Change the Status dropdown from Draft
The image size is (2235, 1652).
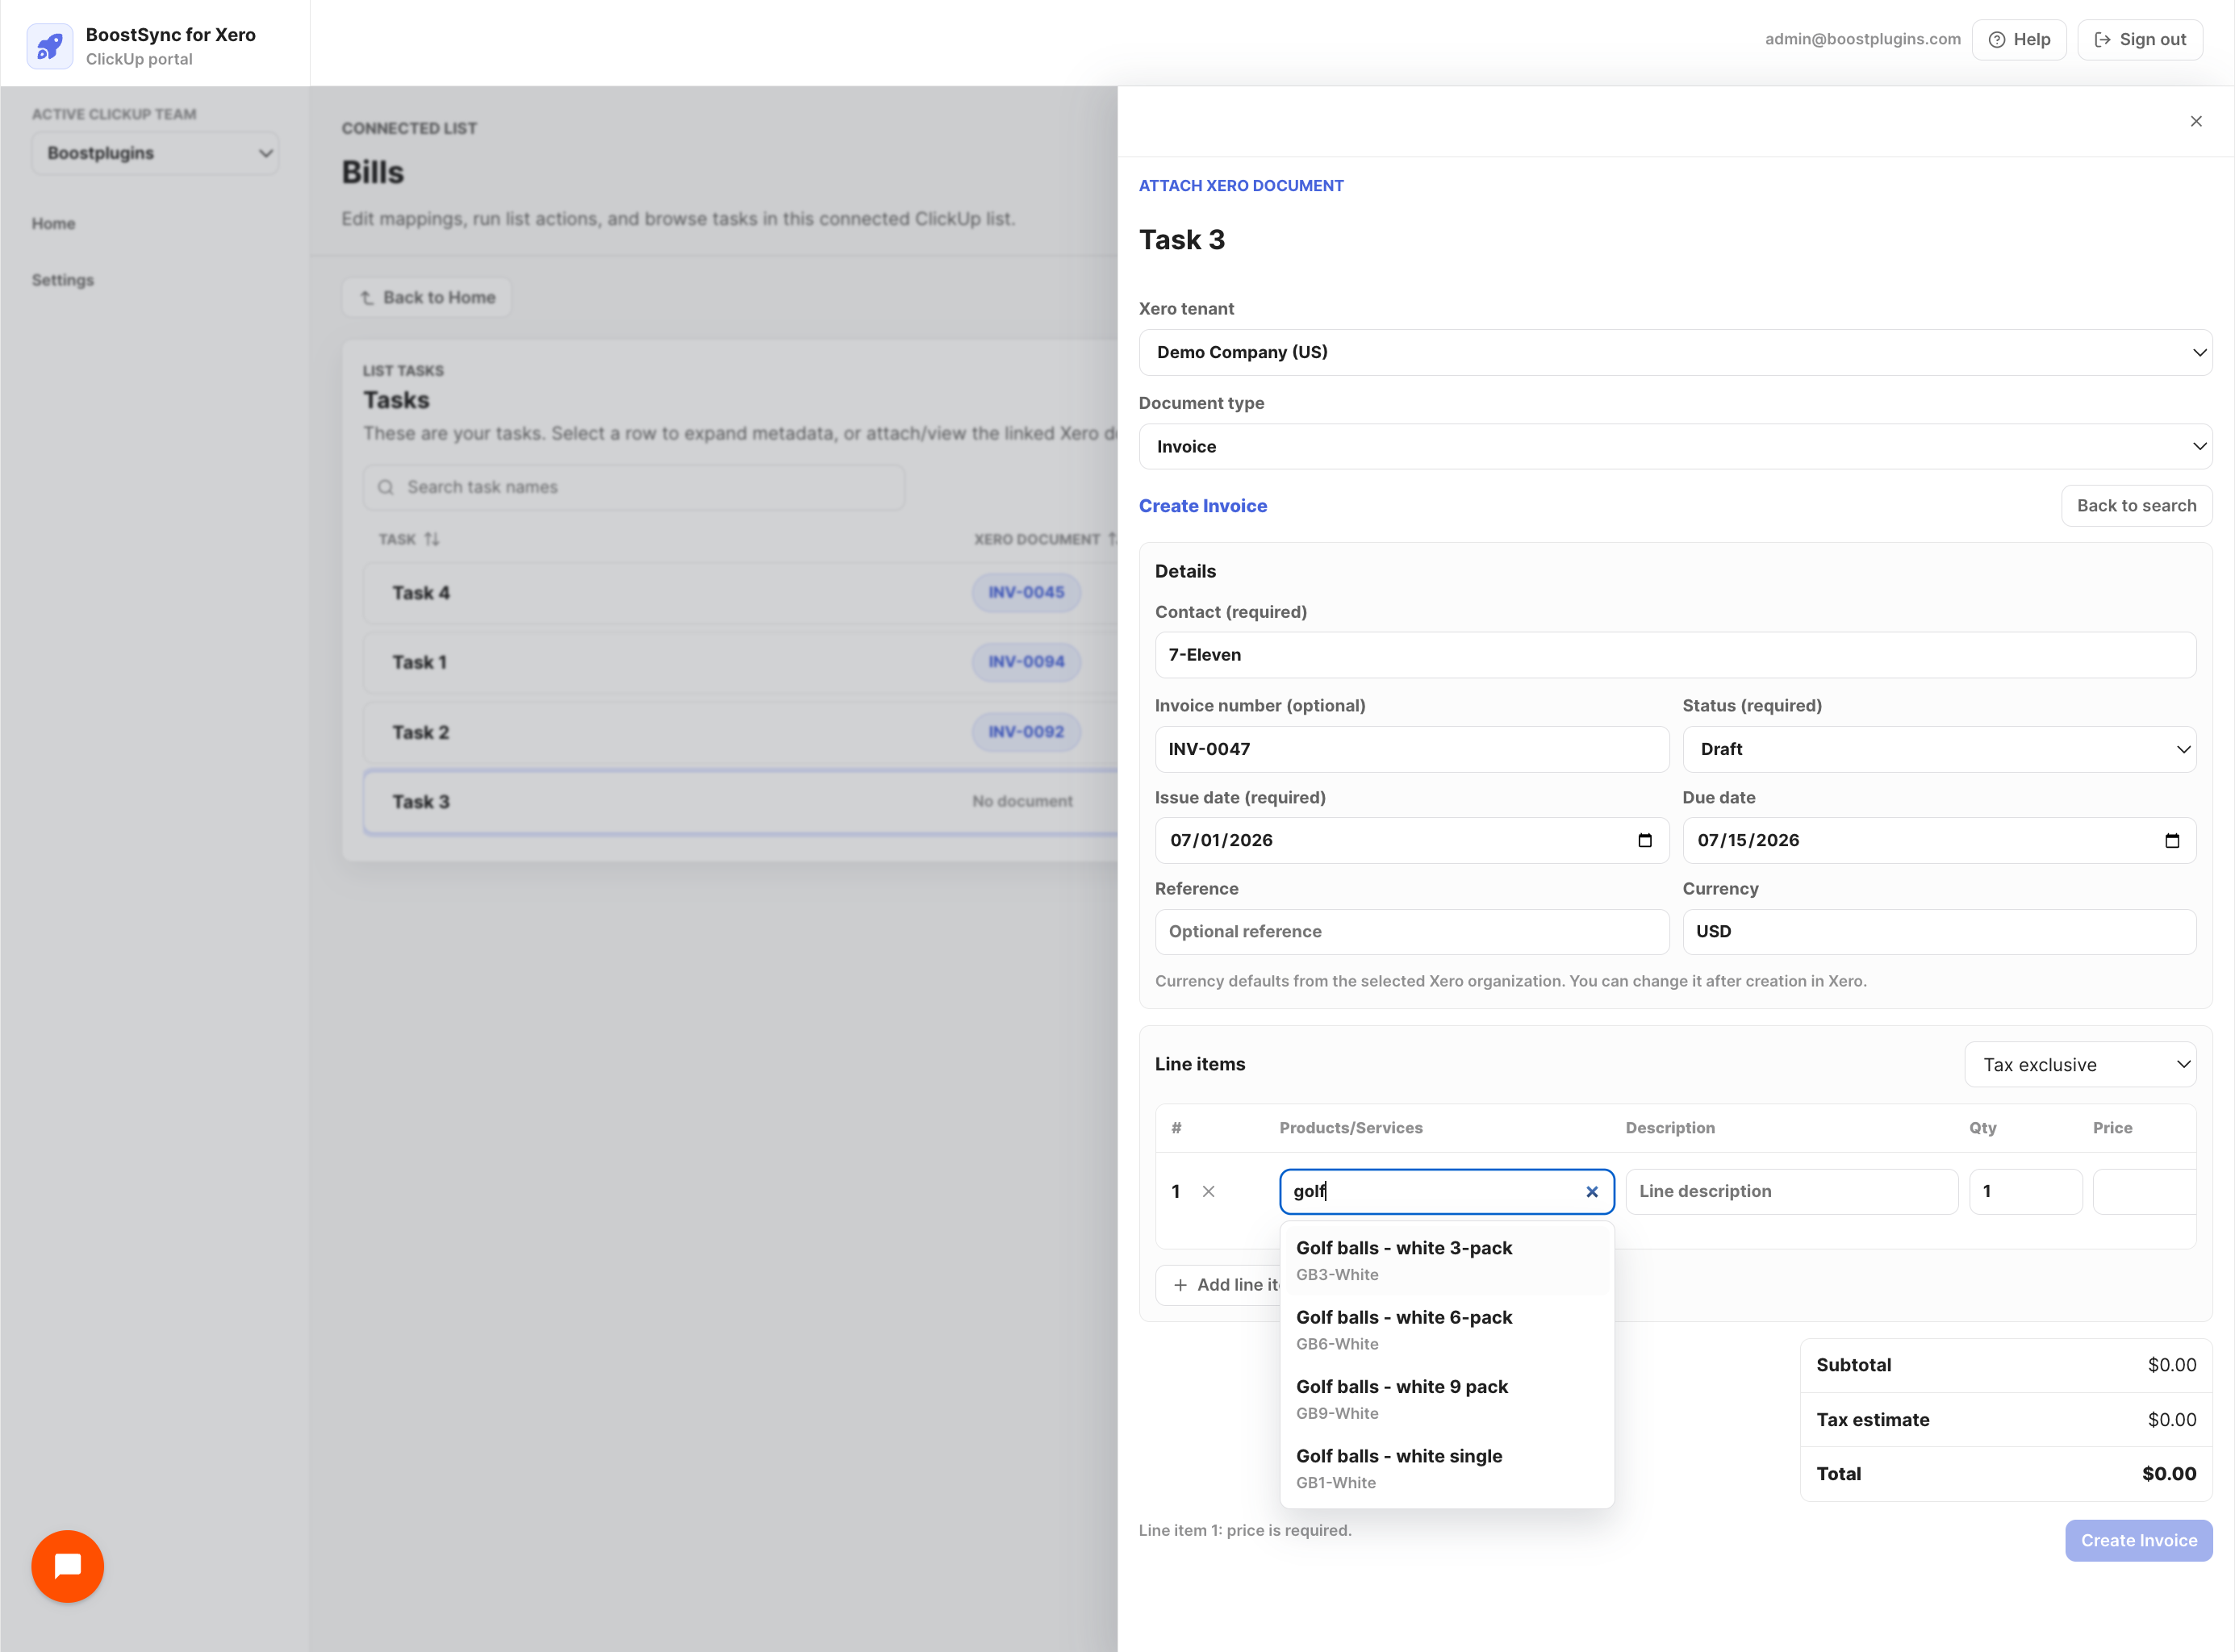coord(1939,749)
